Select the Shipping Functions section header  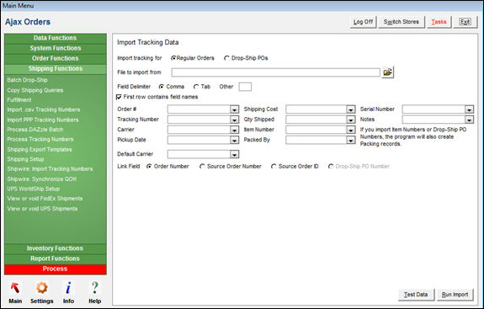56,68
